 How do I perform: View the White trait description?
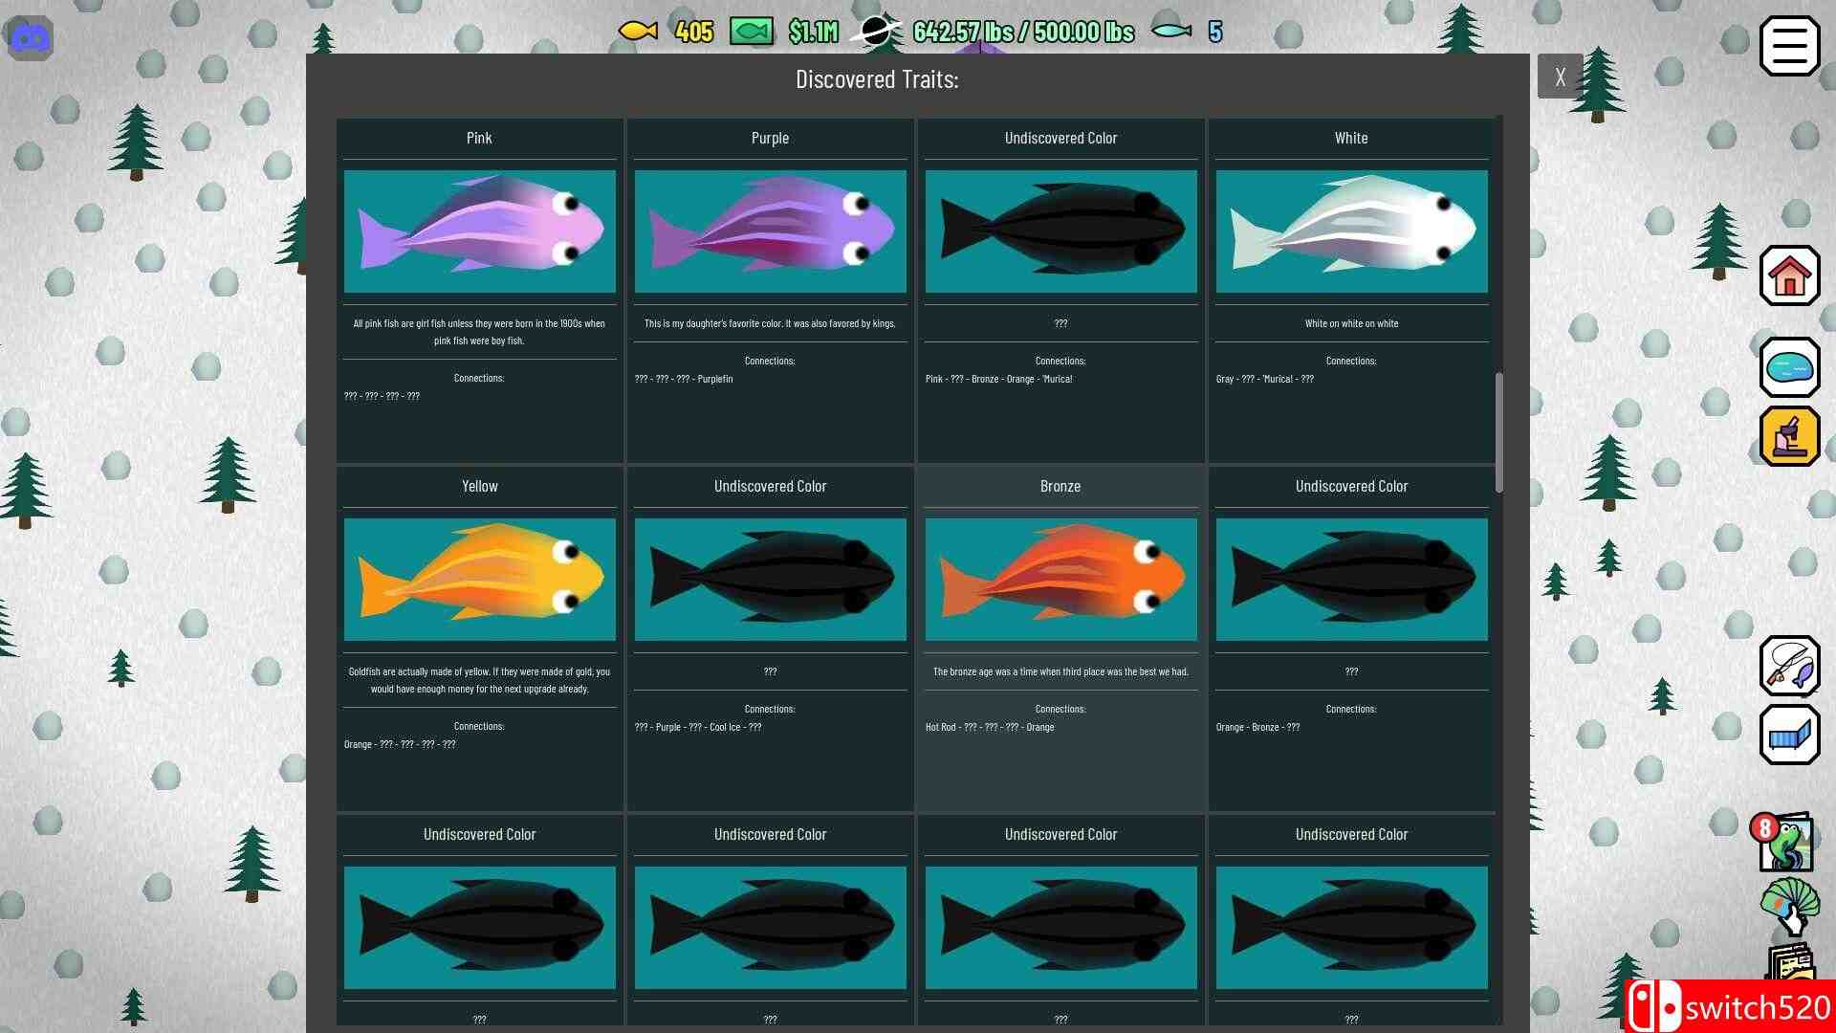coord(1351,323)
